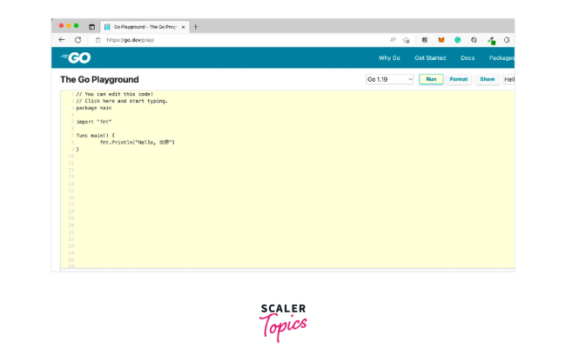566x348 pixels.
Task: Click the Go gopher logo
Action: (x=76, y=57)
